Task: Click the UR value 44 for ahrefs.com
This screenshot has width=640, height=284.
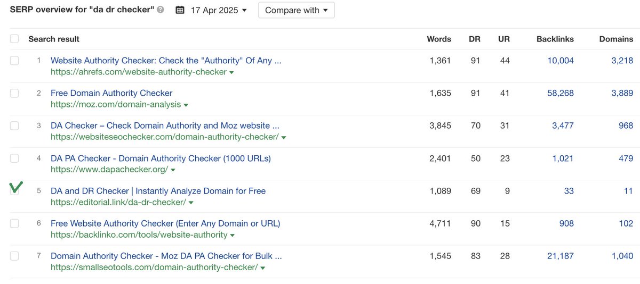Action: [x=505, y=61]
